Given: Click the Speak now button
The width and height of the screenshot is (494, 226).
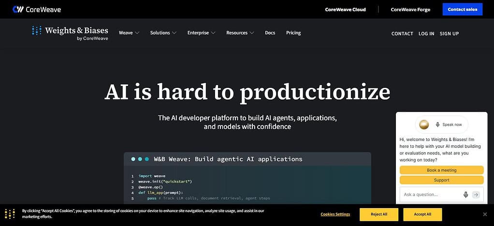Looking at the screenshot, I should (441, 125).
